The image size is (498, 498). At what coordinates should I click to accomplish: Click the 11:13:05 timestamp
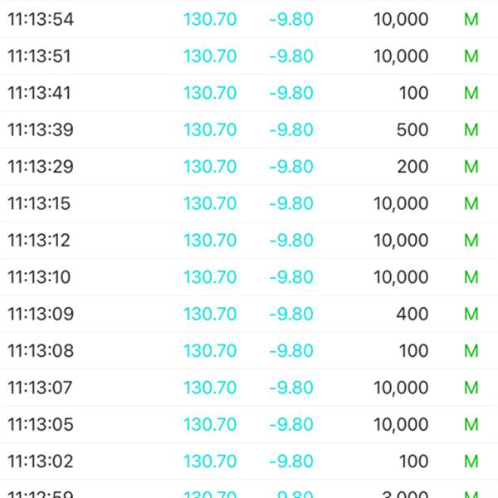point(41,425)
